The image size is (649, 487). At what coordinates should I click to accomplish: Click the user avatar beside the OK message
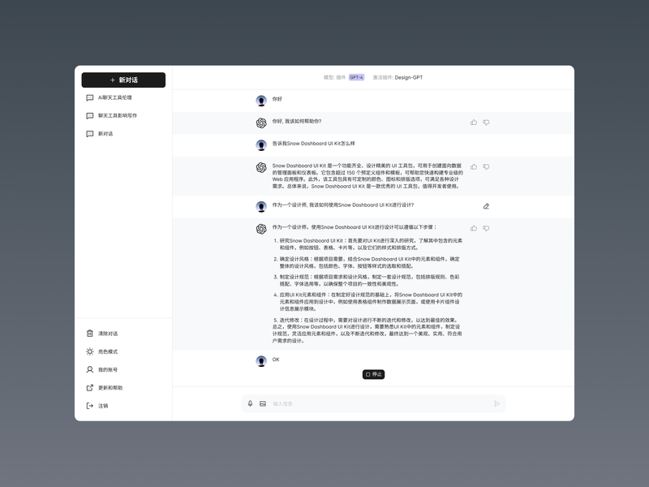pyautogui.click(x=261, y=361)
